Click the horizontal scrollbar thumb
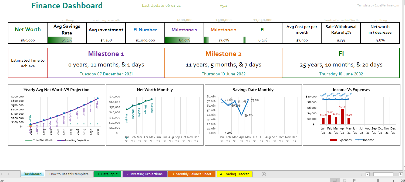The image size is (405, 182). 383,174
